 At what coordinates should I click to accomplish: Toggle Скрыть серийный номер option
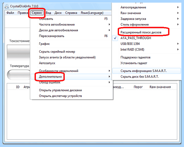71,52
